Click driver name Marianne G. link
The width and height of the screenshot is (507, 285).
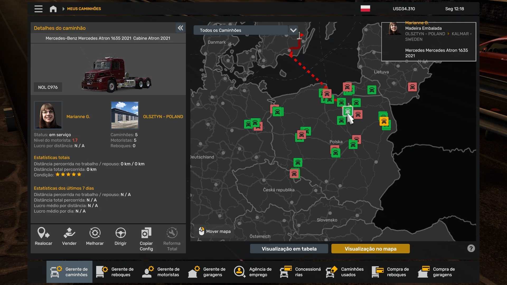pos(78,116)
